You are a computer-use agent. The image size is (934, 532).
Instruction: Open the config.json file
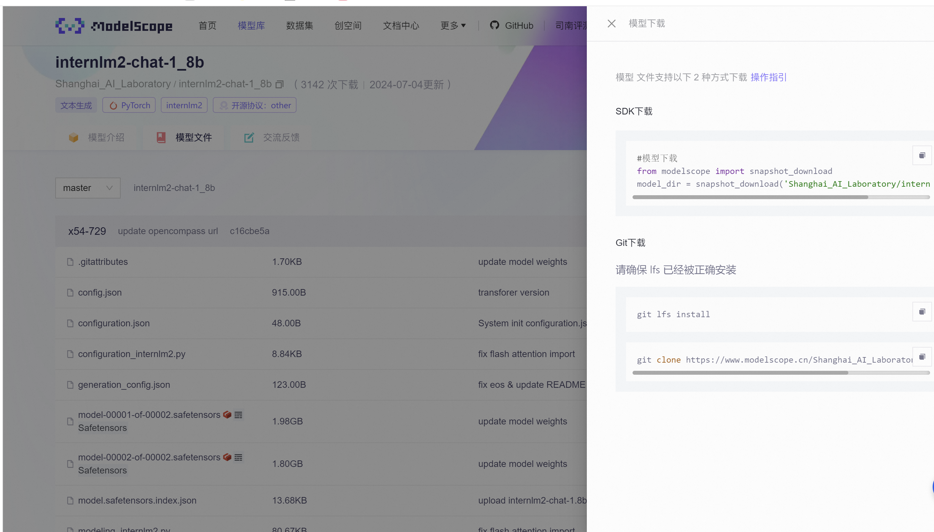tap(100, 292)
